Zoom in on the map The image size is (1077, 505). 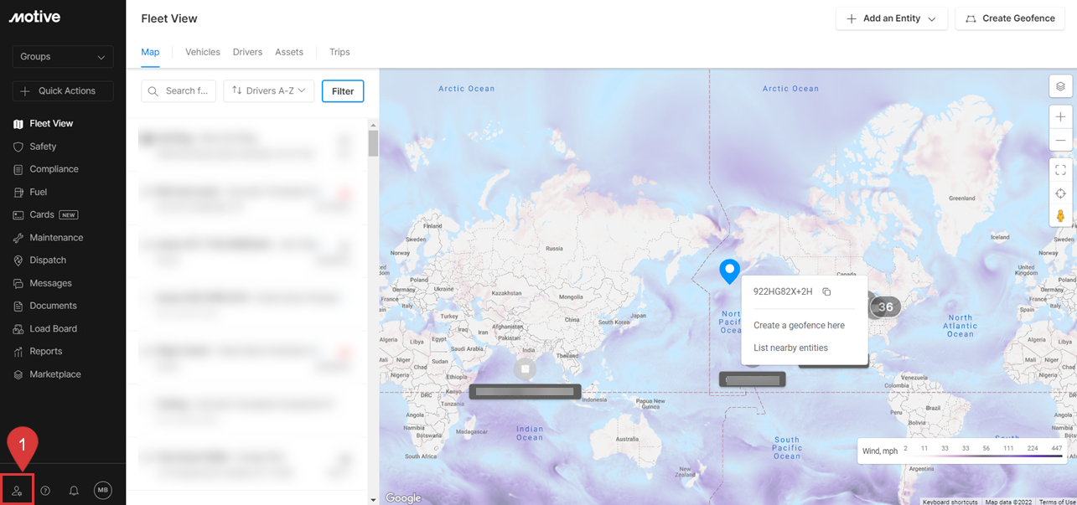(1060, 117)
